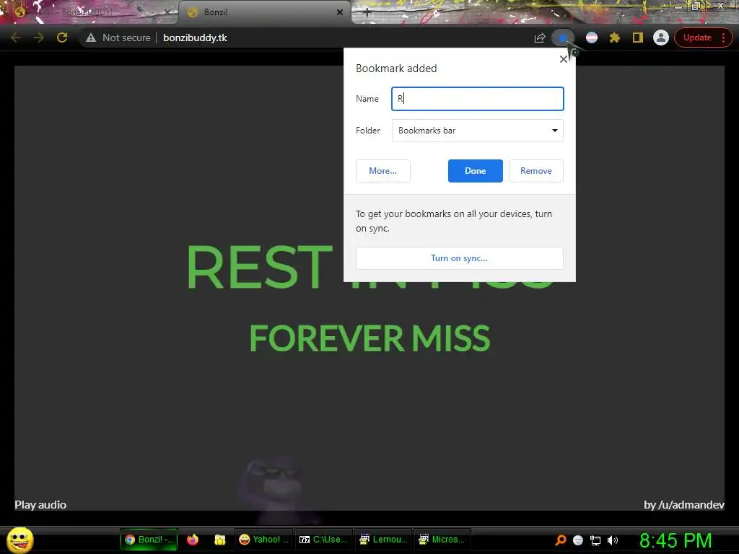Open the profile avatar menu
Image resolution: width=739 pixels, height=554 pixels.
point(661,38)
